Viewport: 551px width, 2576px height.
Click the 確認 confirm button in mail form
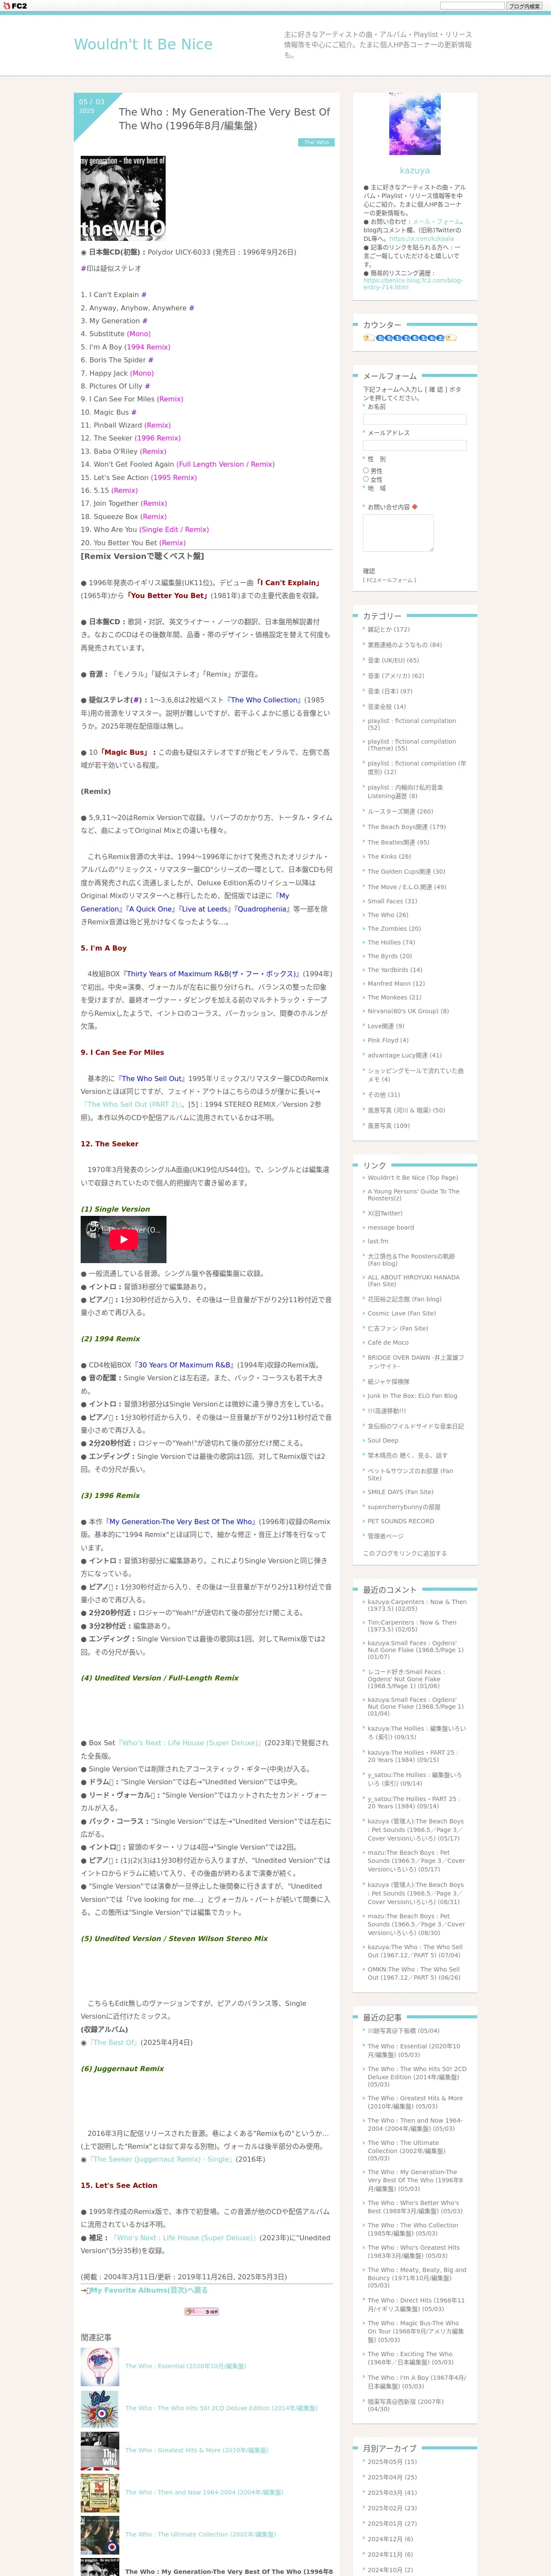click(x=369, y=571)
